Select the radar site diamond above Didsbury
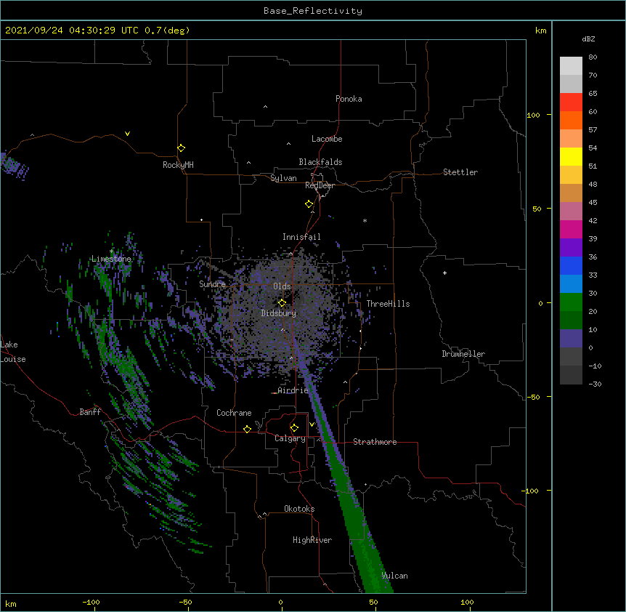This screenshot has height=612, width=626. pos(282,303)
